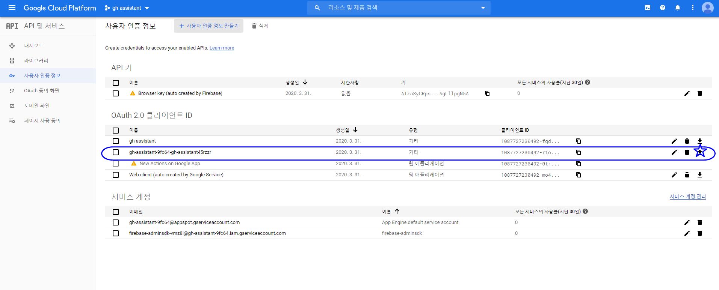Activate Cloud Shell icon
719x290 pixels.
[x=648, y=8]
